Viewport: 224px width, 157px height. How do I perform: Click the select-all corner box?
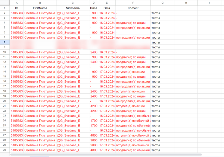(4, 3)
